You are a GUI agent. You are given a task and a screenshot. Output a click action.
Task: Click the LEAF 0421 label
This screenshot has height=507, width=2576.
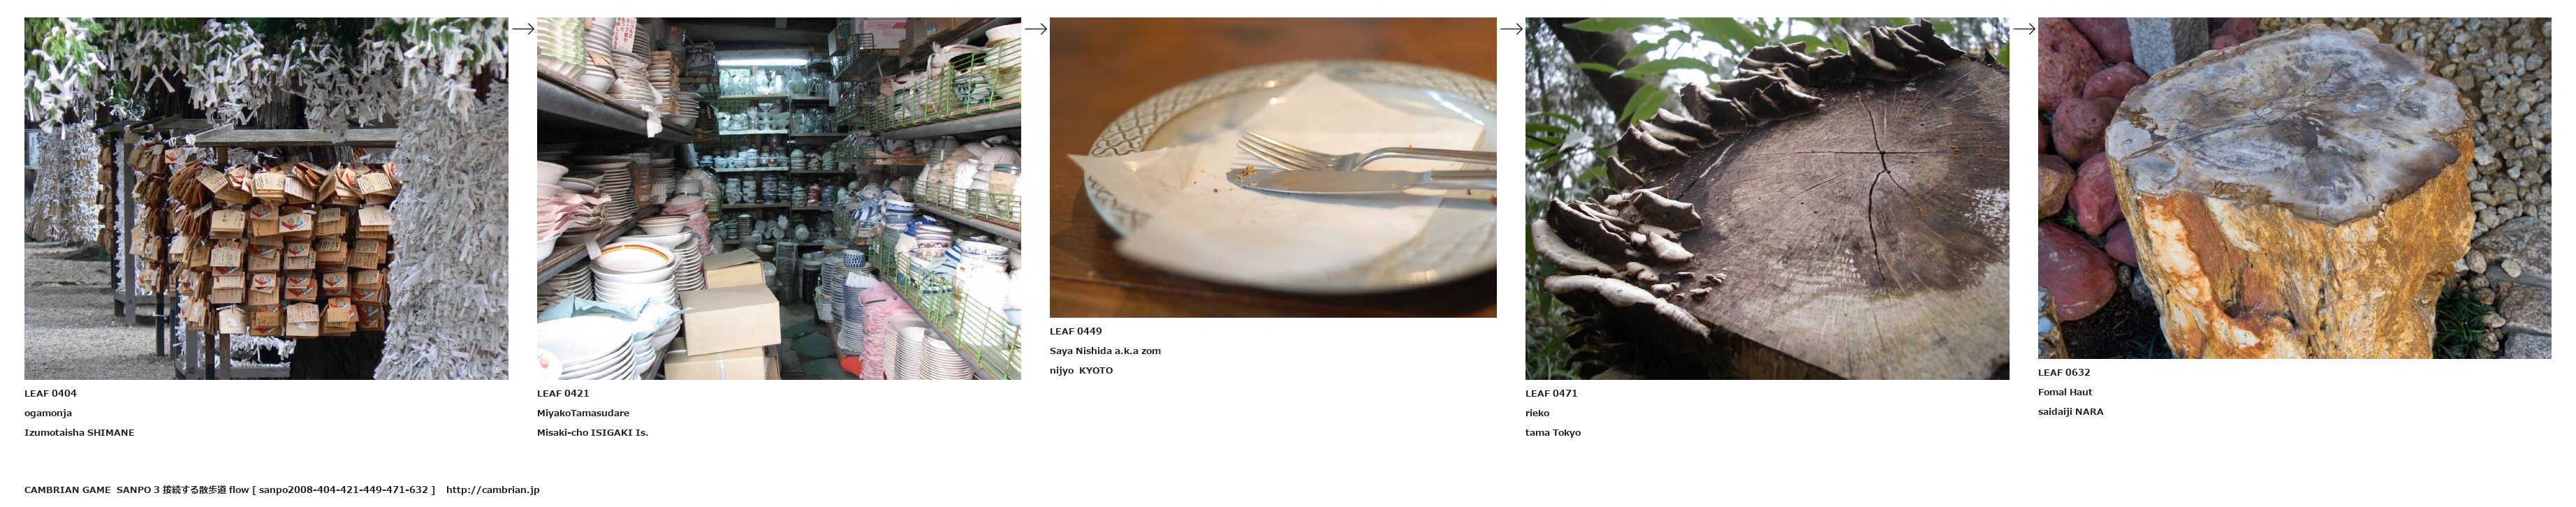pos(563,393)
